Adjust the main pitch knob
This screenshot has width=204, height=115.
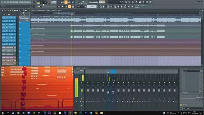pos(34,6)
